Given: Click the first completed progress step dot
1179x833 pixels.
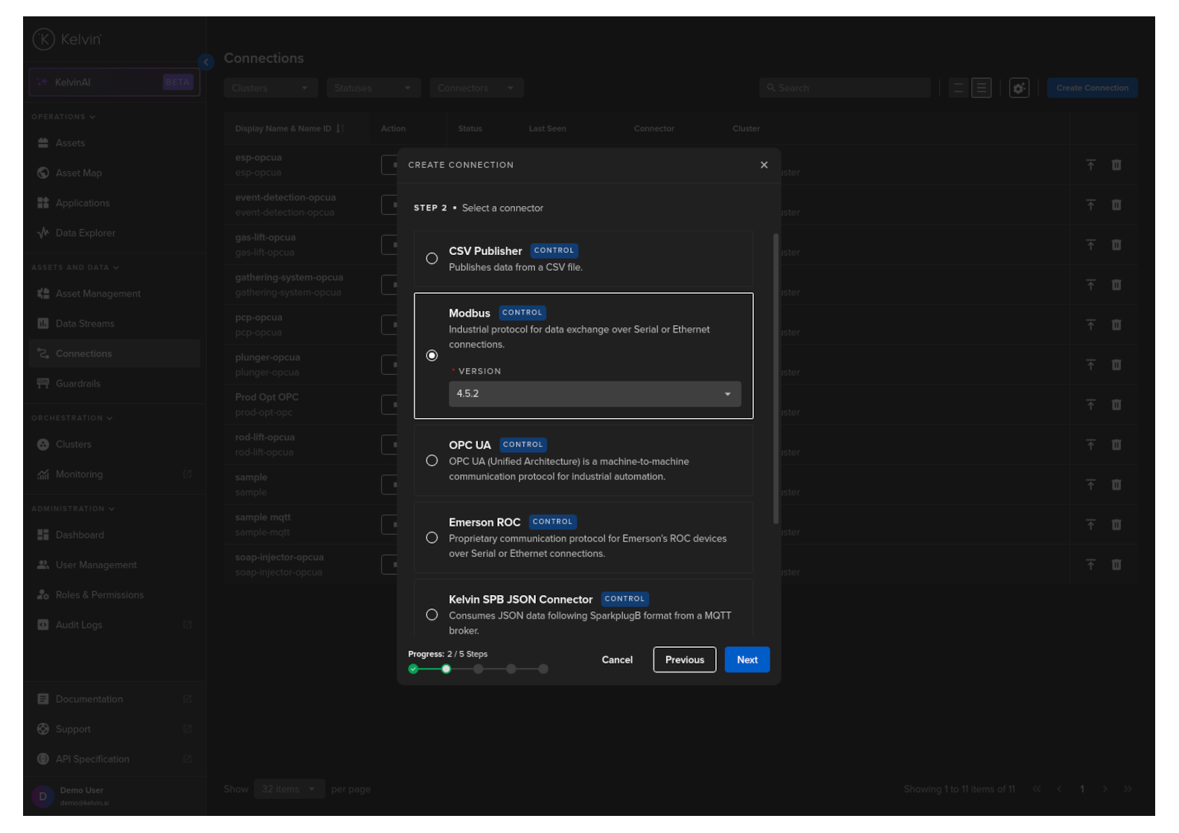Looking at the screenshot, I should click(413, 669).
